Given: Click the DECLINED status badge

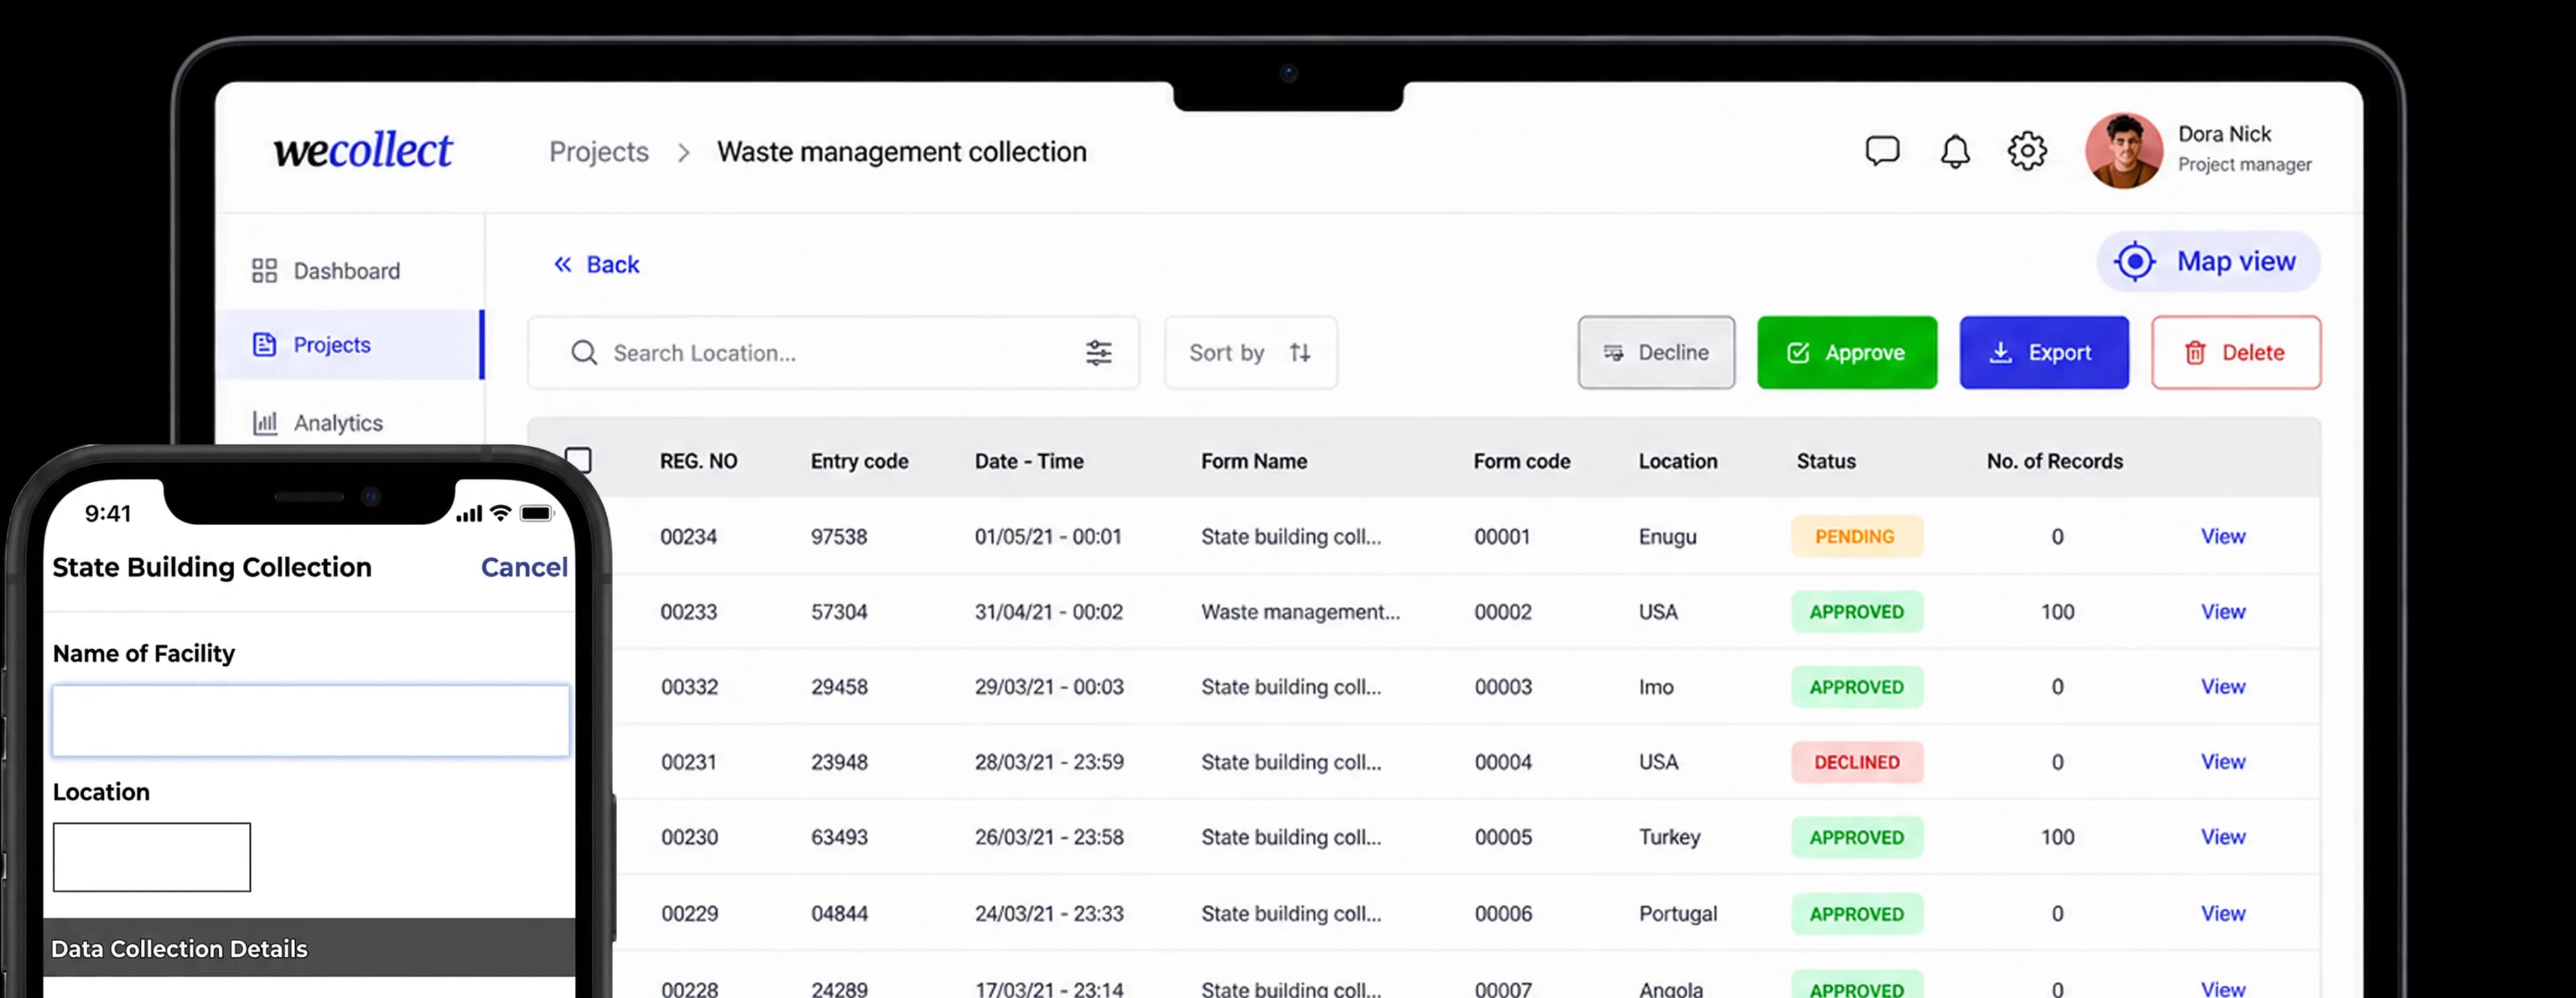Looking at the screenshot, I should point(1856,762).
